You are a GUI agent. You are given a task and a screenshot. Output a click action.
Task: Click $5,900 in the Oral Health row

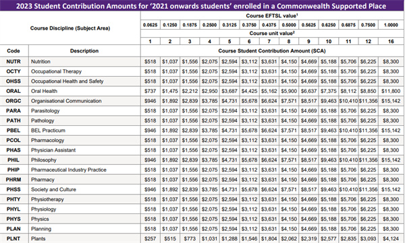click(289, 91)
